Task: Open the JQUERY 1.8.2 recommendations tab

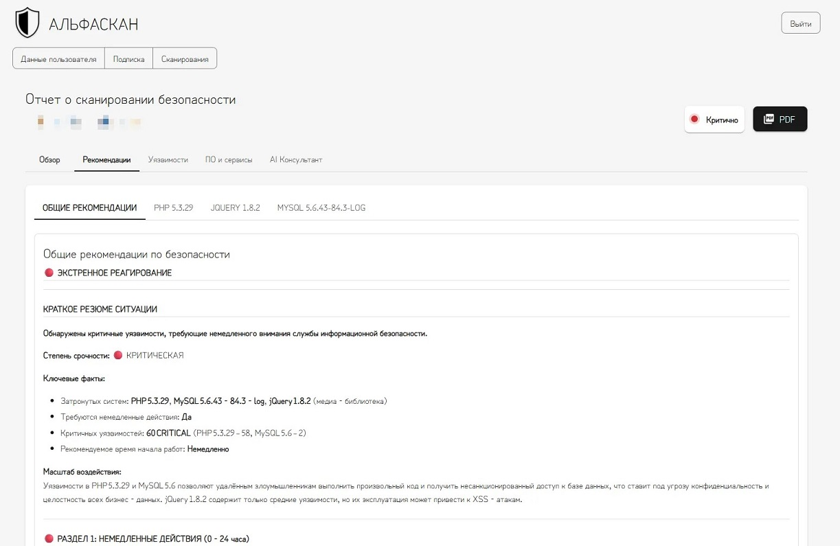Action: 235,207
